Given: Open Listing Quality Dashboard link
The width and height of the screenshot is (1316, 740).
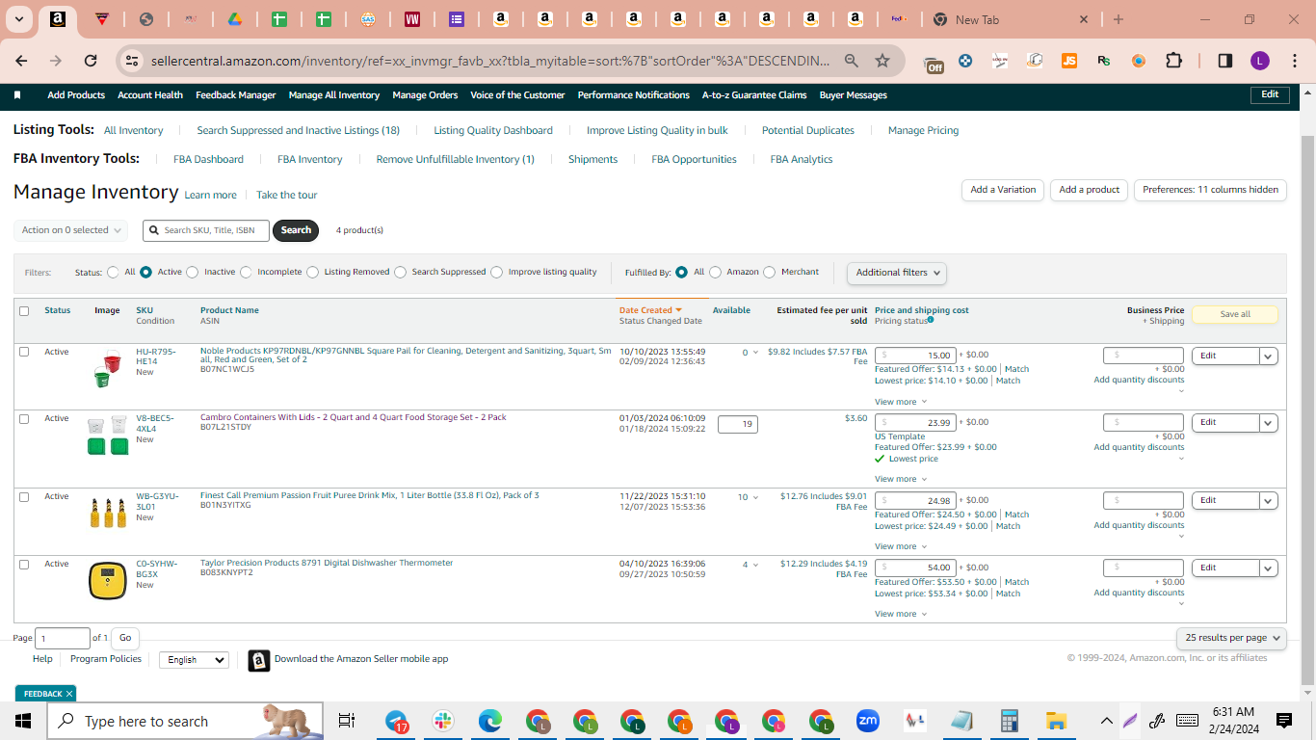Looking at the screenshot, I should pos(493,130).
